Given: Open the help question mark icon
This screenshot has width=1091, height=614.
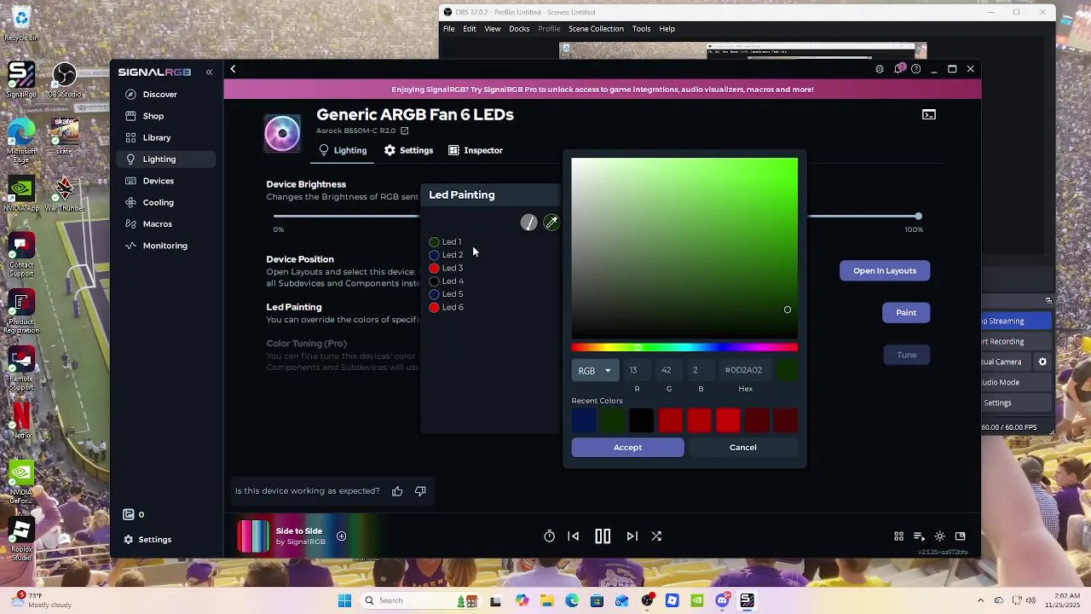Looking at the screenshot, I should (x=915, y=69).
